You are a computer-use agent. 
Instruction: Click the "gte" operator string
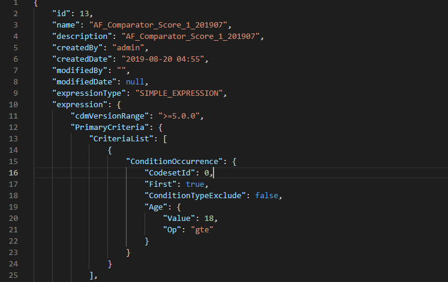coord(202,230)
